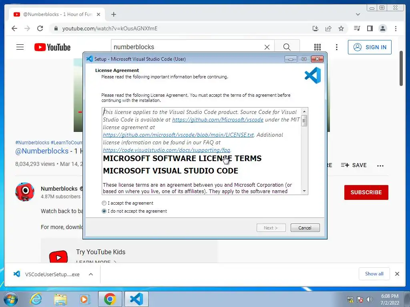
Task: Click the YouTube search magnifier button
Action: point(287,47)
